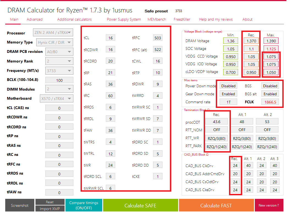Select the tWR value 24
Screen dimensions: 290x217
point(111,165)
